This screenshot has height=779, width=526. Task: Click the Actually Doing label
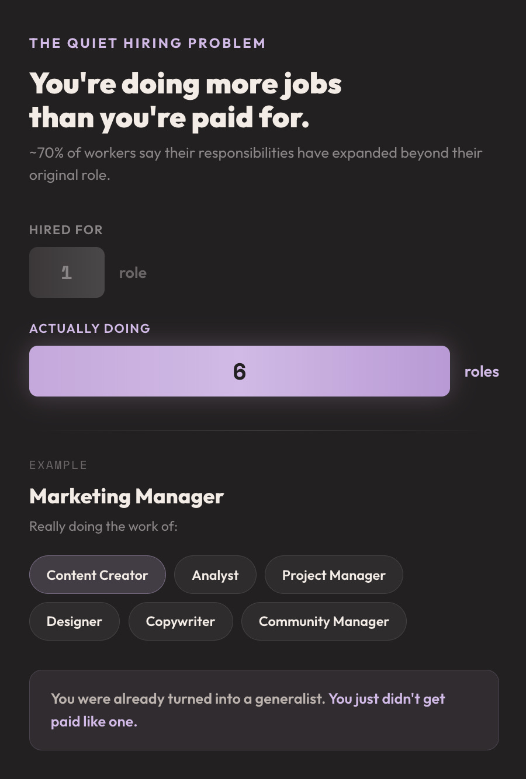90,328
